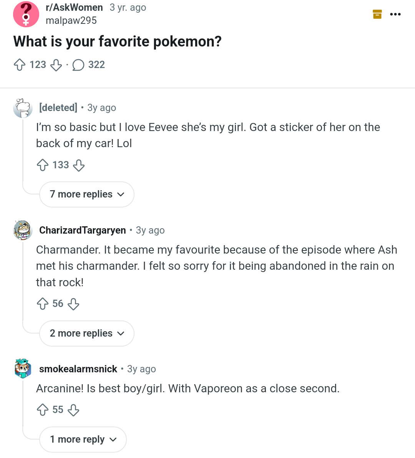
Task: Open the r/AskWomen subreddit link
Action: [x=74, y=8]
